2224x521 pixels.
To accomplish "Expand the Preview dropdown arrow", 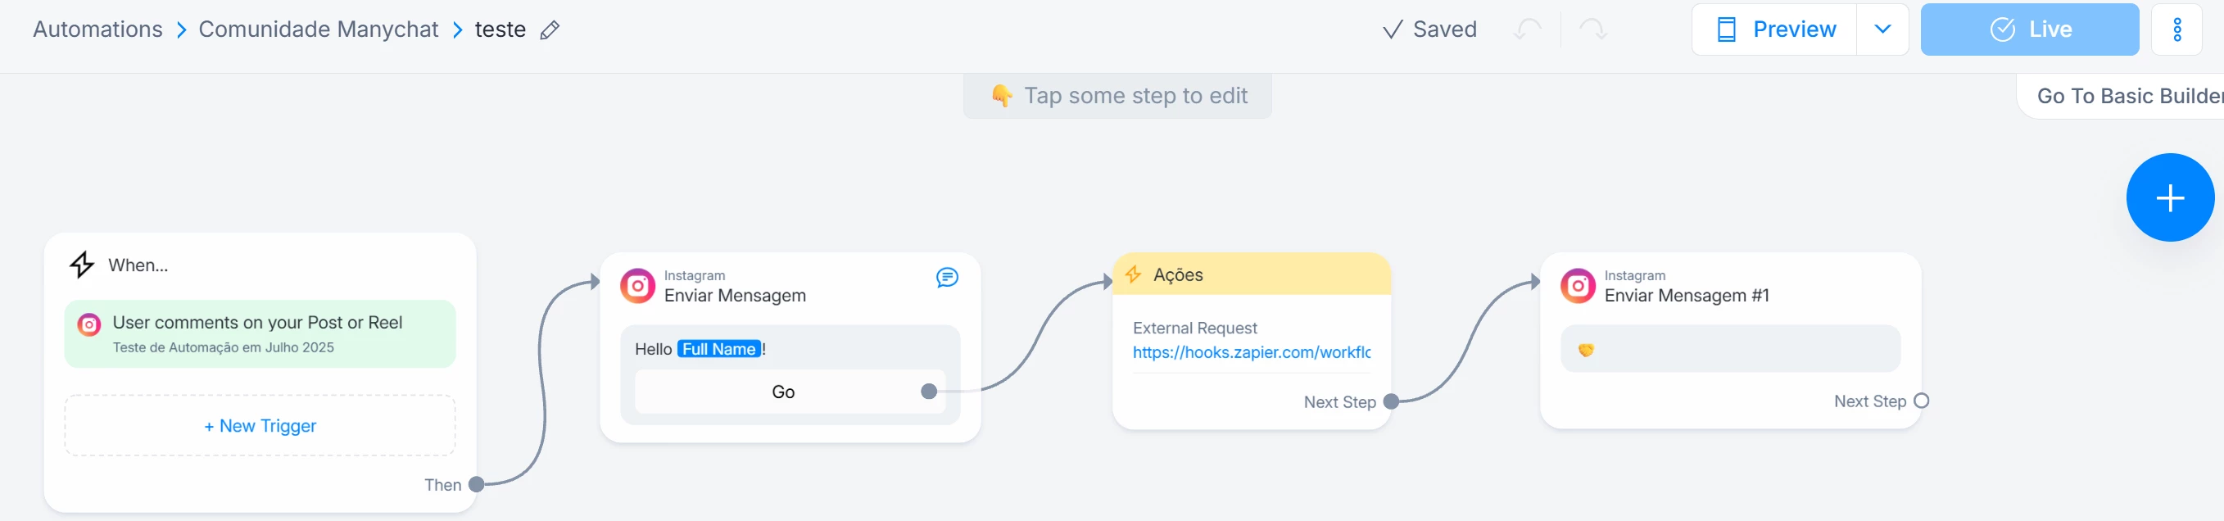I will coord(1882,29).
